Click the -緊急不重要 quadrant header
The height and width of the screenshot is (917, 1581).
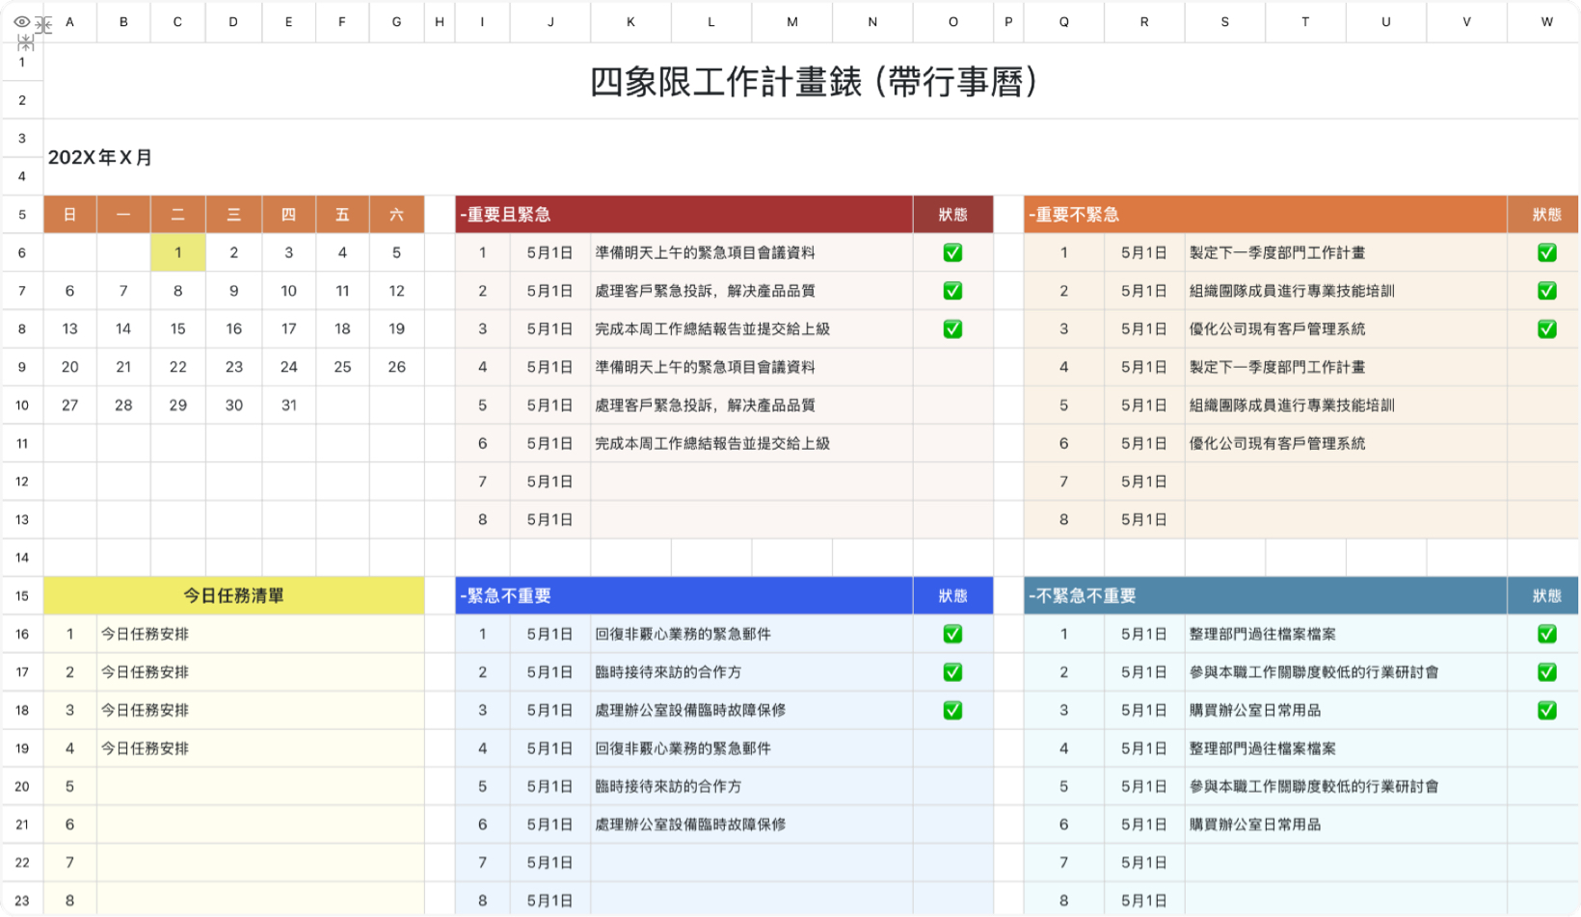click(x=683, y=596)
